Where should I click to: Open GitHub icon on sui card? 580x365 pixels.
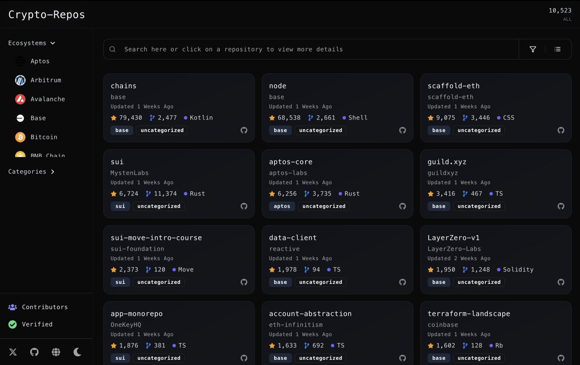244,206
